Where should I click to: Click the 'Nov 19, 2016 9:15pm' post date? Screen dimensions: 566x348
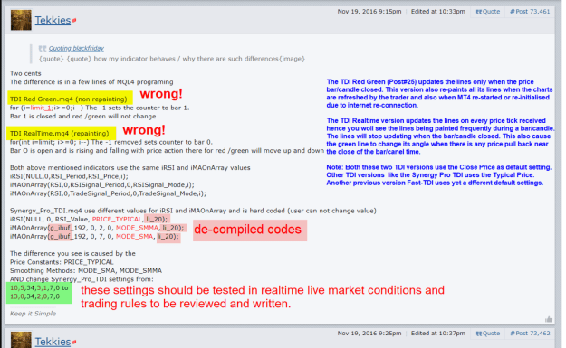tap(369, 12)
